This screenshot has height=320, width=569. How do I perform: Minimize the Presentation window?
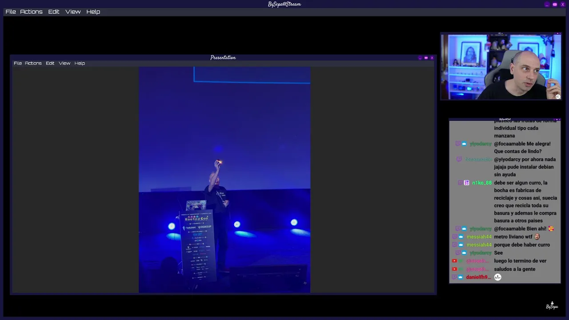coord(420,58)
